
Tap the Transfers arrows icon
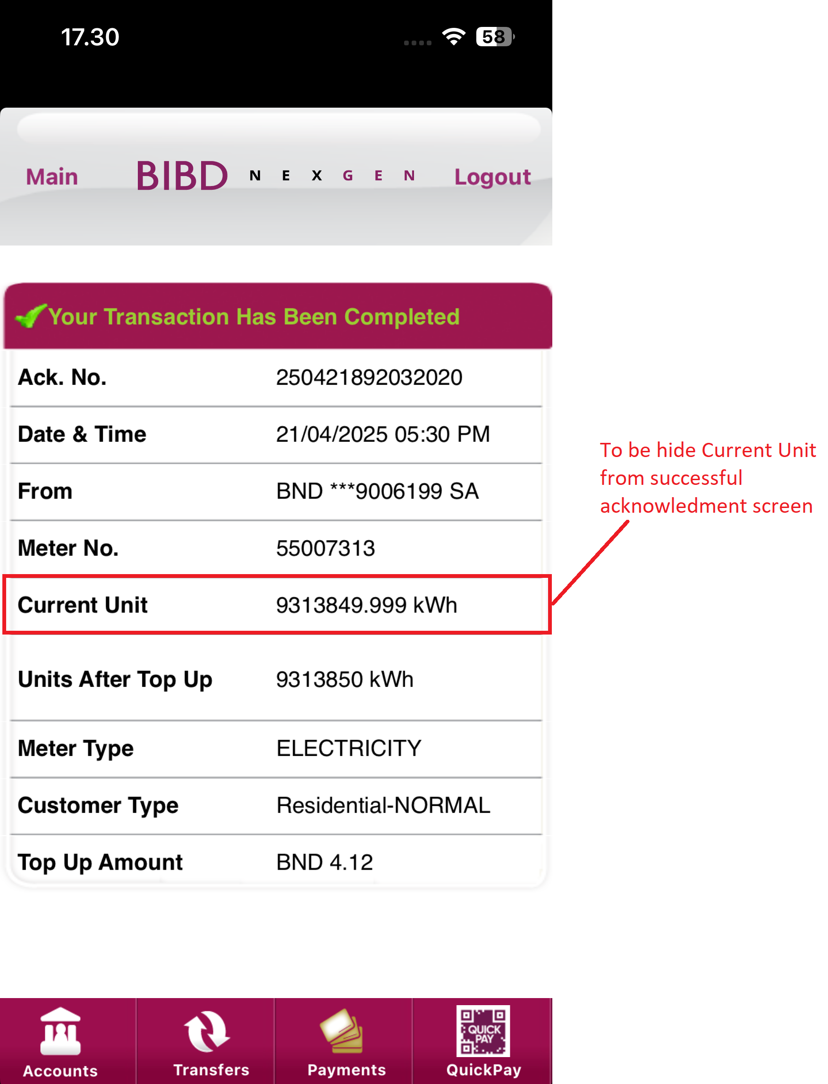coord(206,1032)
